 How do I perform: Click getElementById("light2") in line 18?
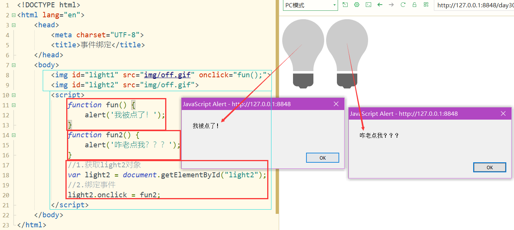[x=211, y=175]
